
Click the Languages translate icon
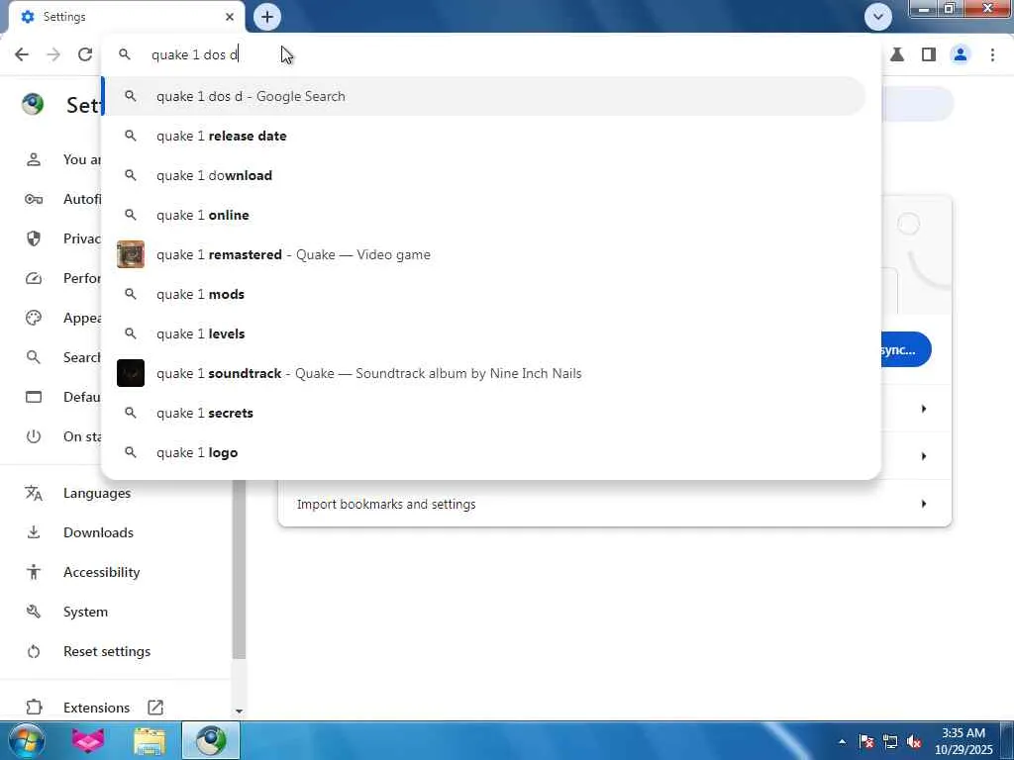point(34,493)
